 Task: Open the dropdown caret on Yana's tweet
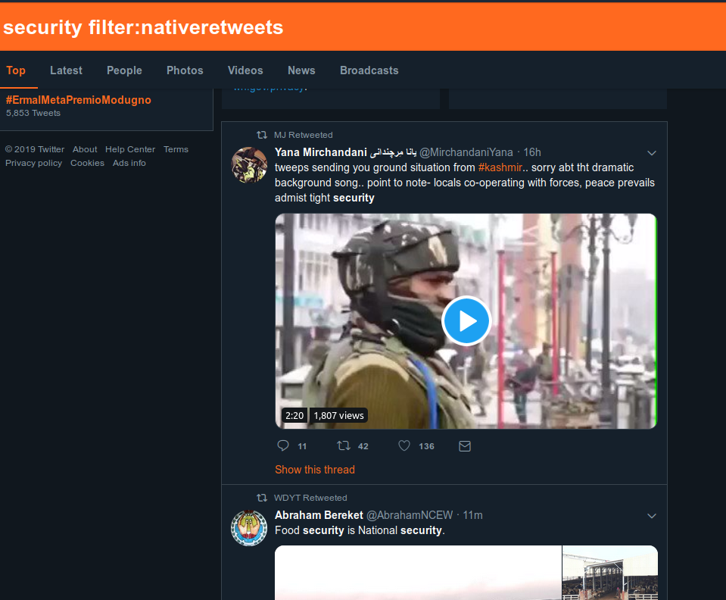[651, 152]
